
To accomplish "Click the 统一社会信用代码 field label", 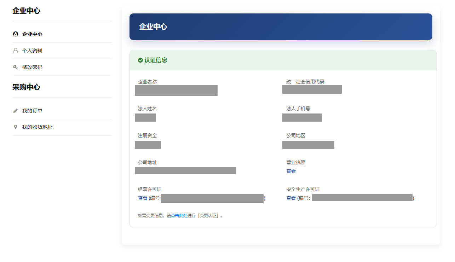I will [305, 82].
